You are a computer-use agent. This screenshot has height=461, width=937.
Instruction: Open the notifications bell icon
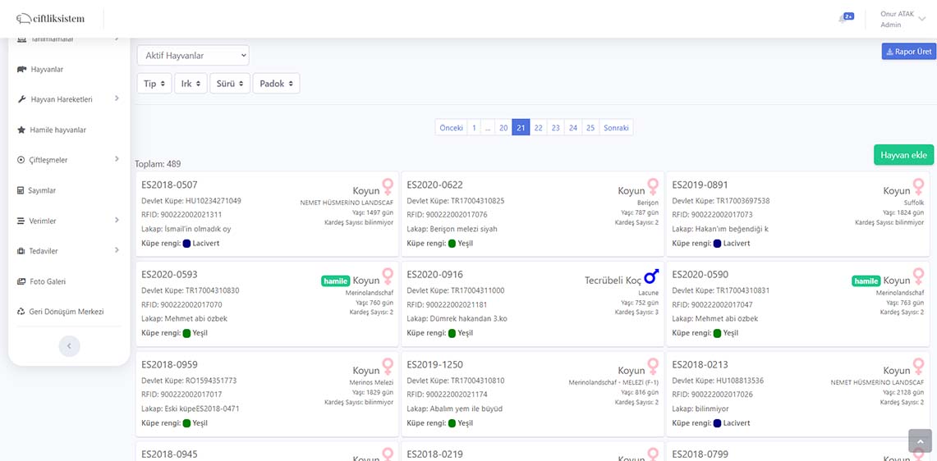842,19
